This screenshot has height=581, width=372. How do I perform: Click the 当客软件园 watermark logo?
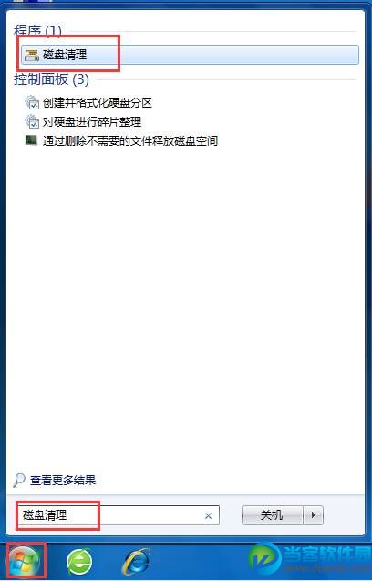(x=311, y=561)
